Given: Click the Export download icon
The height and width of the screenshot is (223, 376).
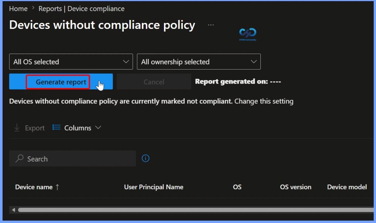Looking at the screenshot, I should point(17,128).
